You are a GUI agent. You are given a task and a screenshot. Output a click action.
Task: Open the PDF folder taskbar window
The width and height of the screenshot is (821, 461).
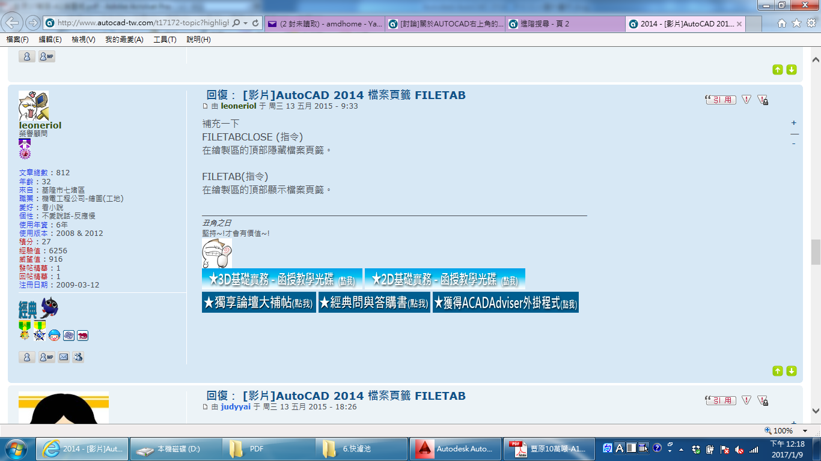[268, 449]
